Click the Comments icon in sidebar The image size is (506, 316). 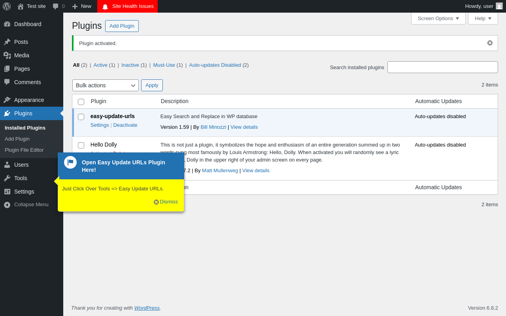pos(7,82)
